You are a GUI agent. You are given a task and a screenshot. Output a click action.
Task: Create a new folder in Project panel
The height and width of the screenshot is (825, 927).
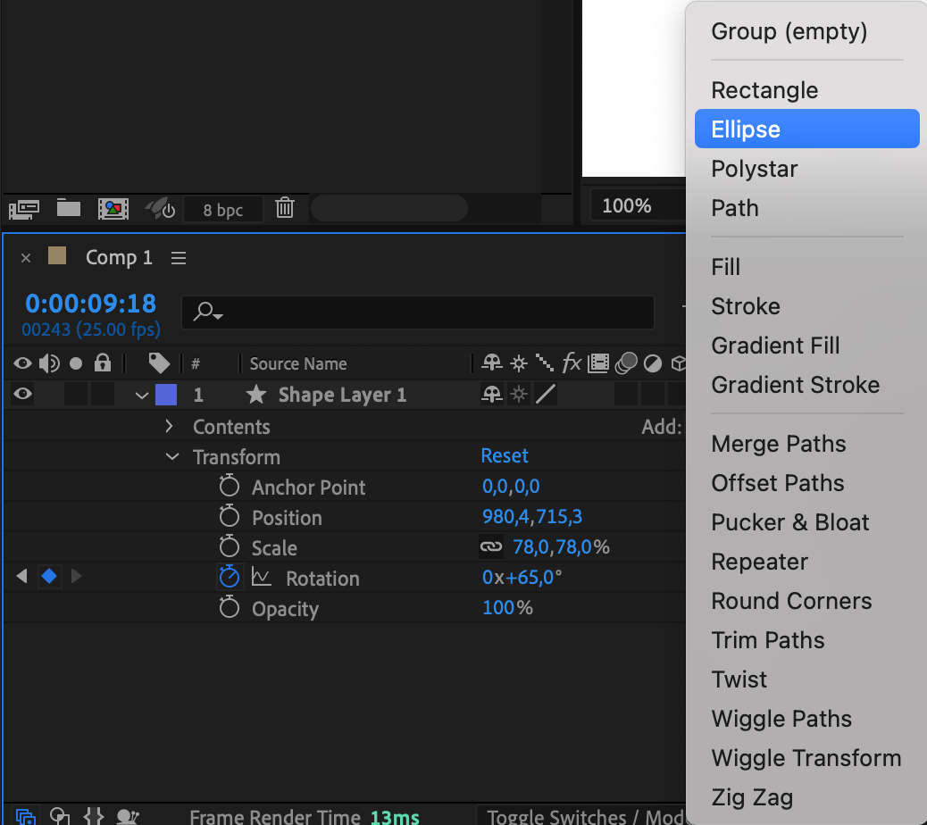pos(69,209)
